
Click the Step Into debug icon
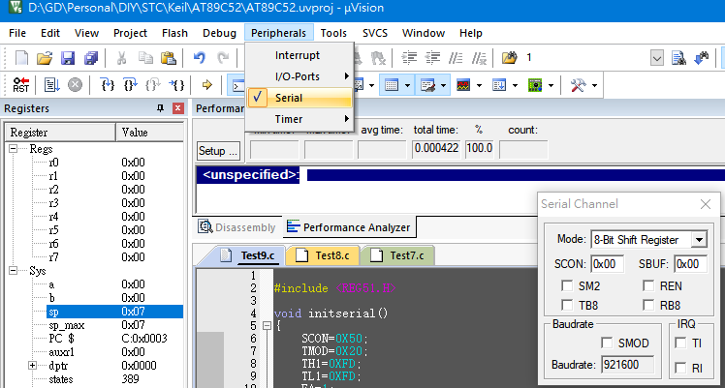tap(107, 85)
